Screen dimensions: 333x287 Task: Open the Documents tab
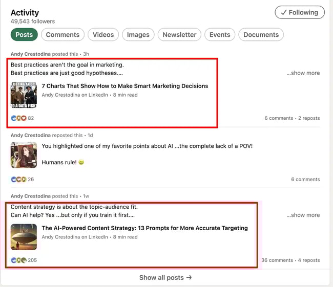(261, 35)
